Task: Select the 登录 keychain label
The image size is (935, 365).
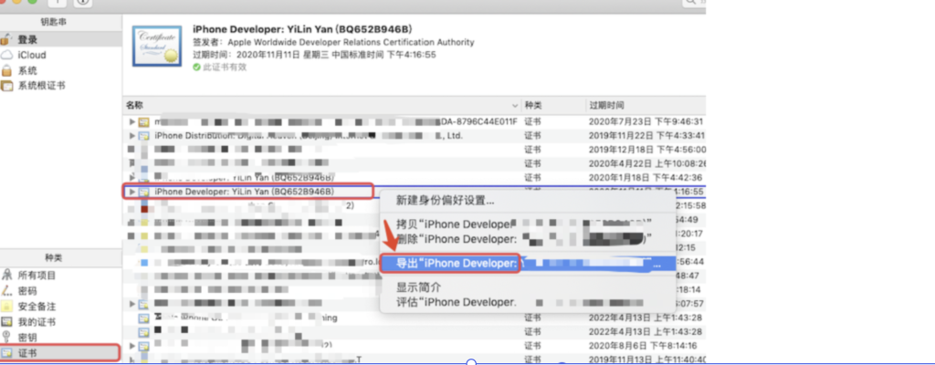Action: (27, 40)
